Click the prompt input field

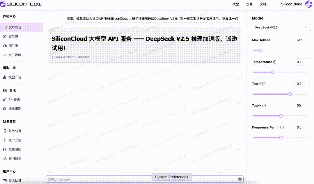tap(116, 179)
